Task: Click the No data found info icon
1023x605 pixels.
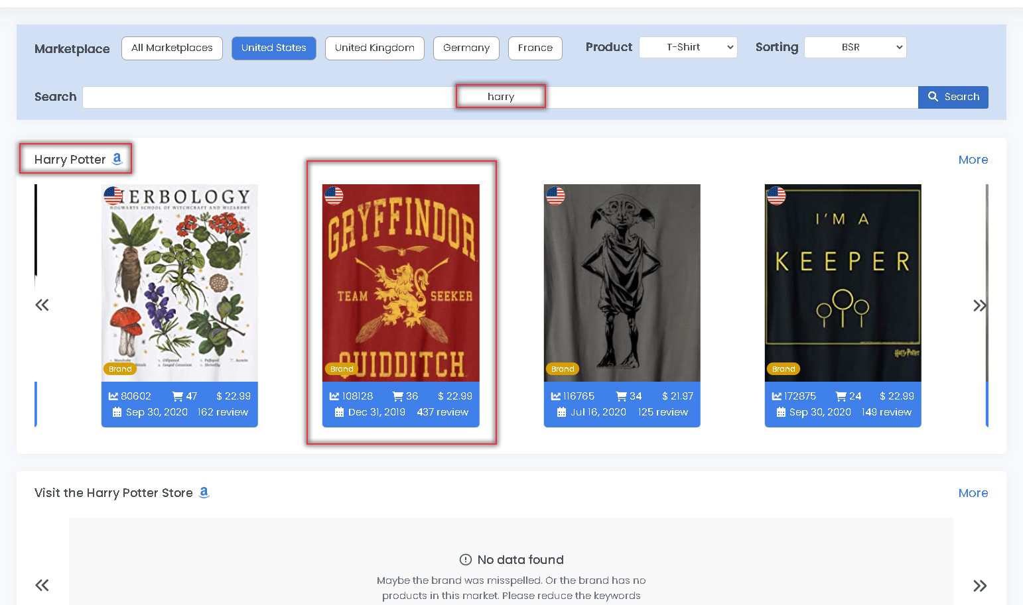Action: [x=466, y=559]
